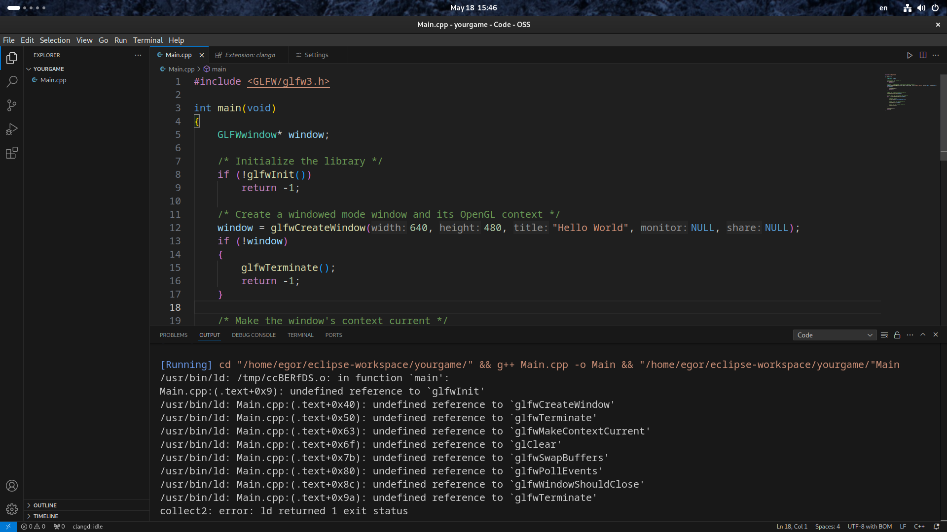Open the Manage gear menu
The image size is (947, 532).
[x=12, y=509]
